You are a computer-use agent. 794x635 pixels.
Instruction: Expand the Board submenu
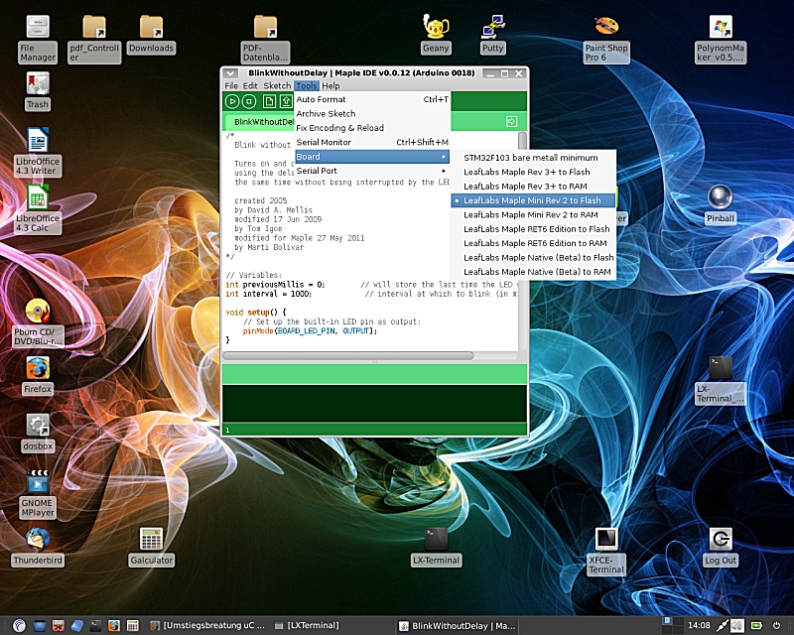372,157
